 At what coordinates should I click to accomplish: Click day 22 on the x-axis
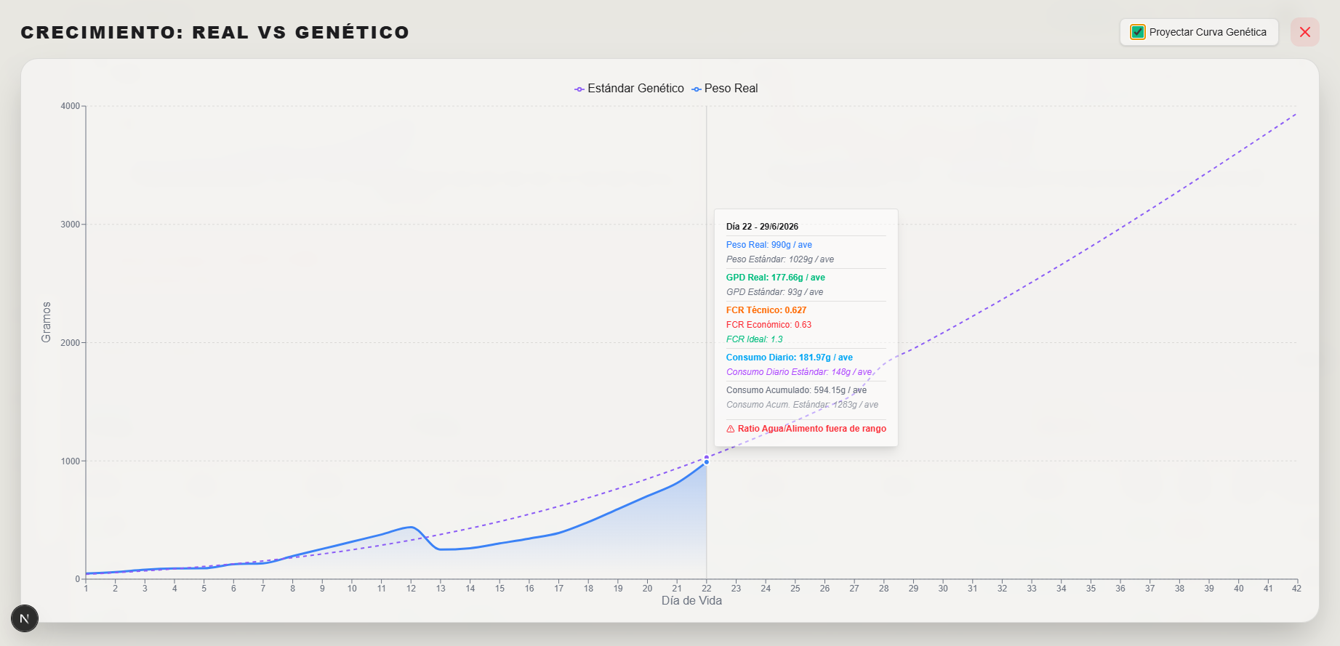point(707,589)
